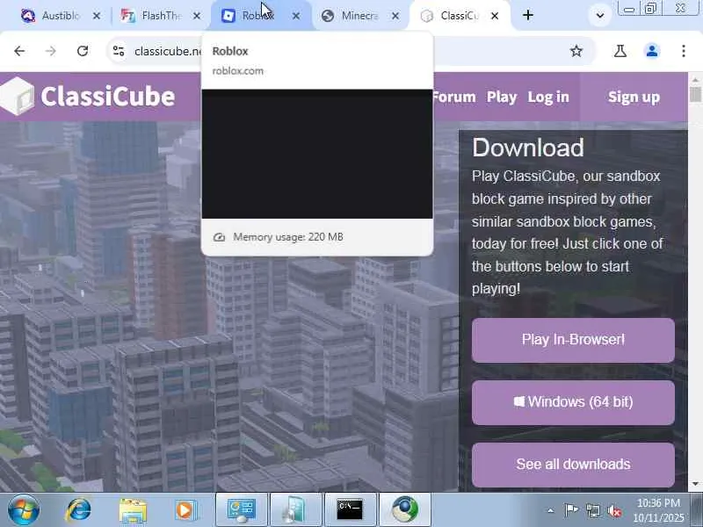This screenshot has height=527, width=703.
Task: Close the Roblox tab
Action: point(296,16)
